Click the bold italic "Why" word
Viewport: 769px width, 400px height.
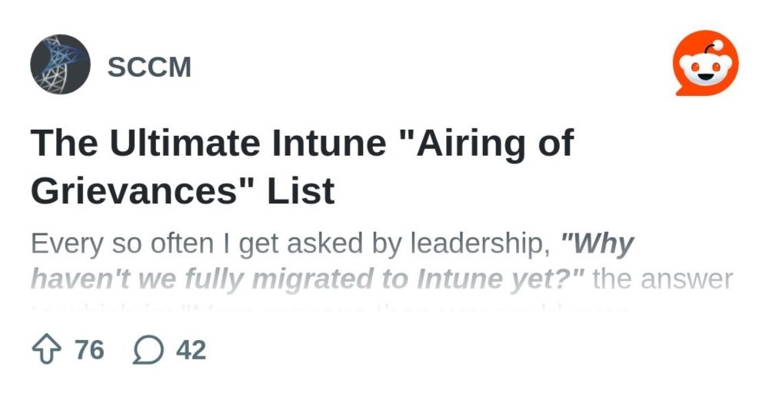[604, 245]
